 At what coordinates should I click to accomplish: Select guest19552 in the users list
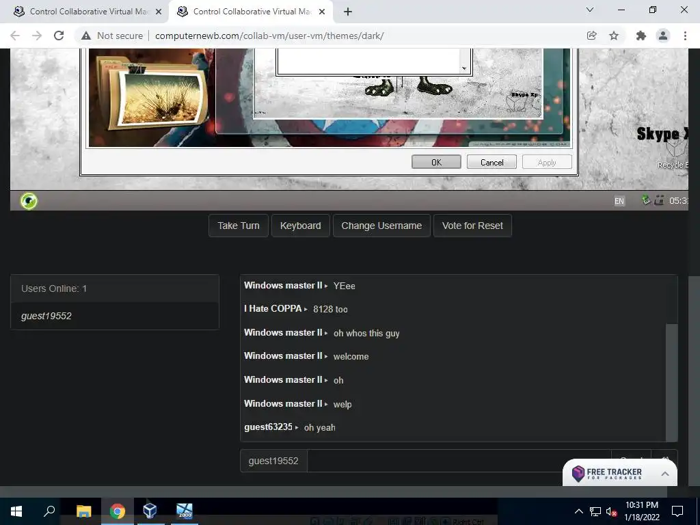tap(115, 316)
